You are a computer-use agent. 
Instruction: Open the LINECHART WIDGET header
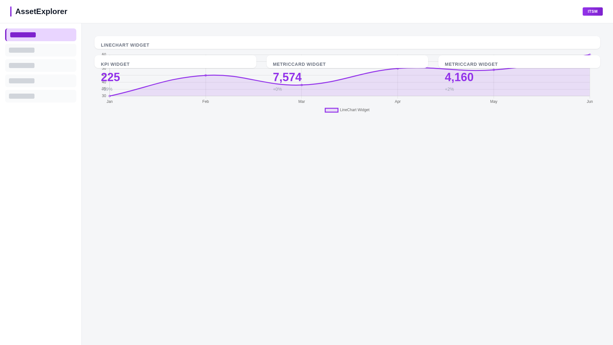[x=125, y=45]
